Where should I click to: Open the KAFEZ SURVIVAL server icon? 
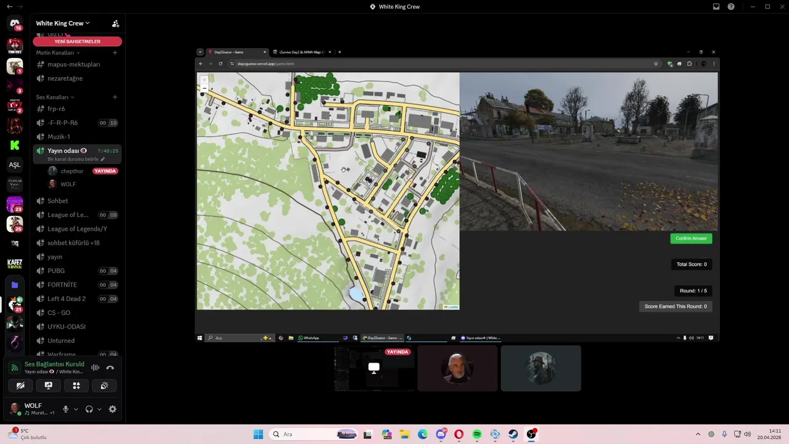(15, 264)
